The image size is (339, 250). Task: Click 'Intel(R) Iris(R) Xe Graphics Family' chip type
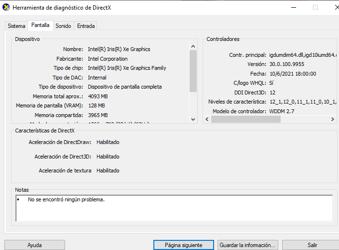pos(127,68)
